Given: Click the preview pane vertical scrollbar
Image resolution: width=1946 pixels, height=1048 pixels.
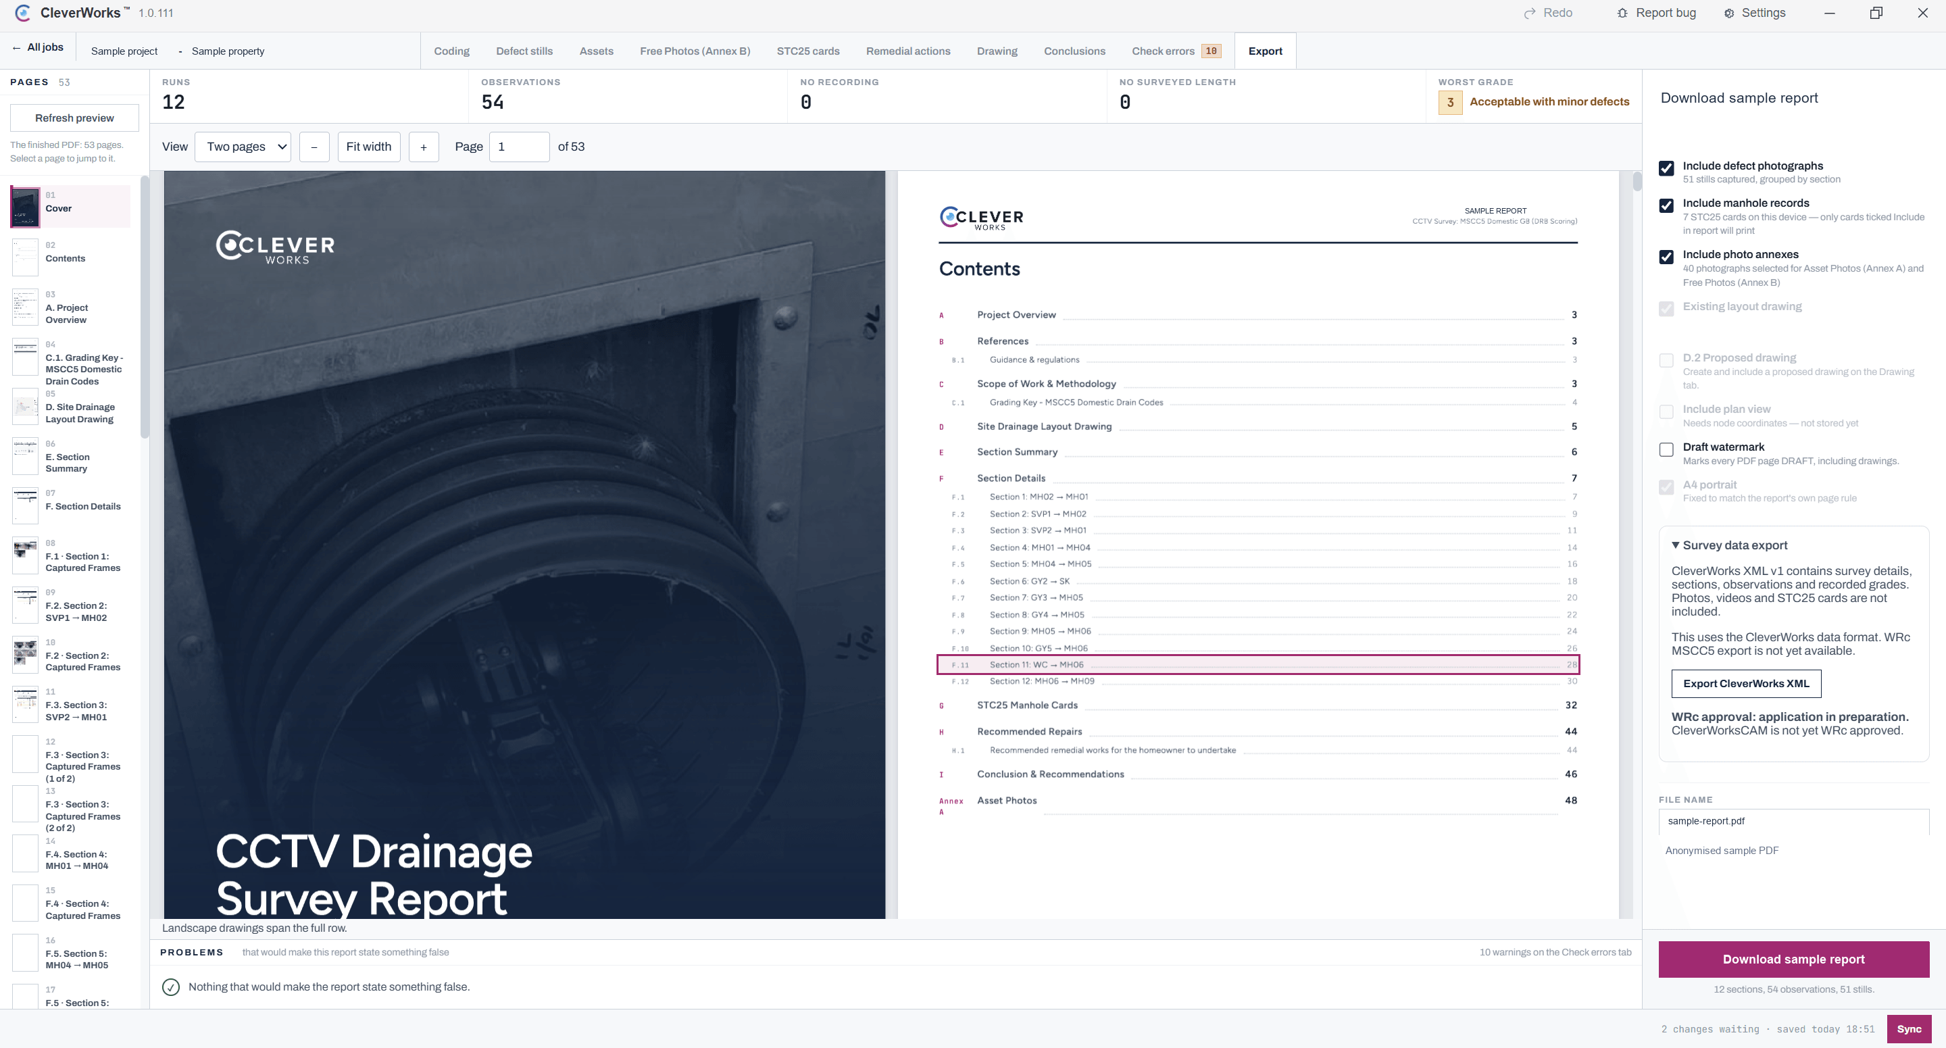Looking at the screenshot, I should (1637, 181).
